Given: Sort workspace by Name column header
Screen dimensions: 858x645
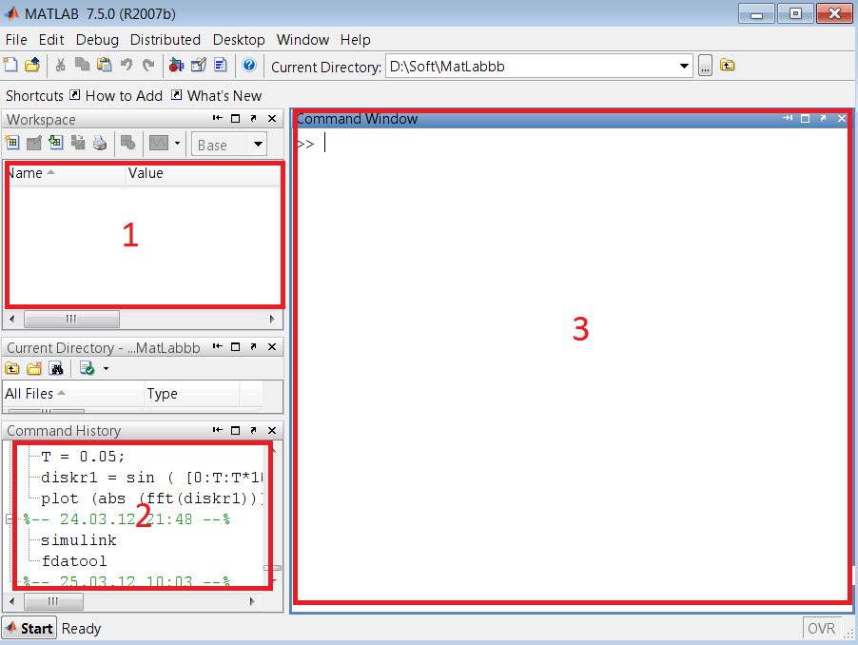Looking at the screenshot, I should pos(65,173).
